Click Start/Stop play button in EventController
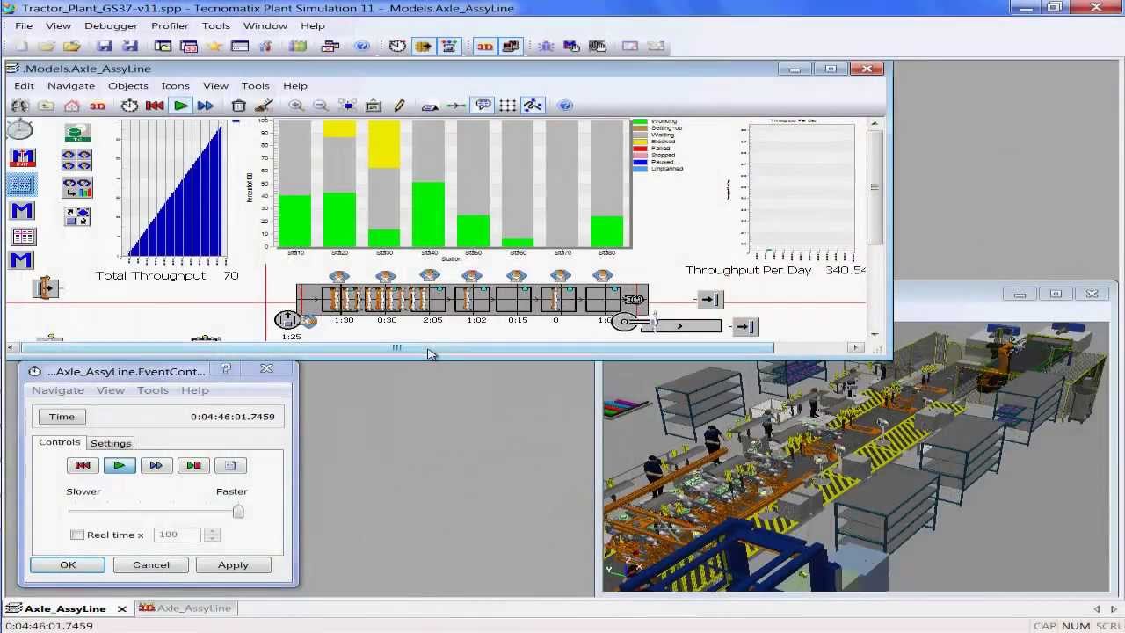 point(120,465)
